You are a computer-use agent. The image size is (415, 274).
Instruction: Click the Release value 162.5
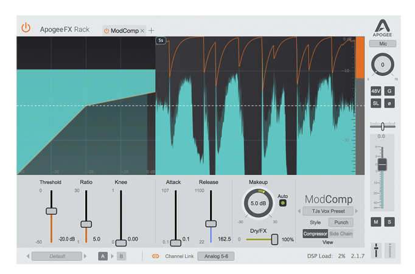point(224,239)
